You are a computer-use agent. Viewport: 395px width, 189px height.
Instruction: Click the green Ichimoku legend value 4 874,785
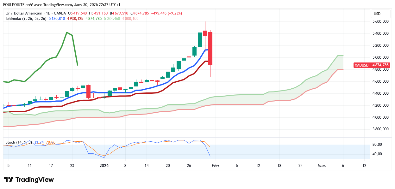click(x=93, y=19)
